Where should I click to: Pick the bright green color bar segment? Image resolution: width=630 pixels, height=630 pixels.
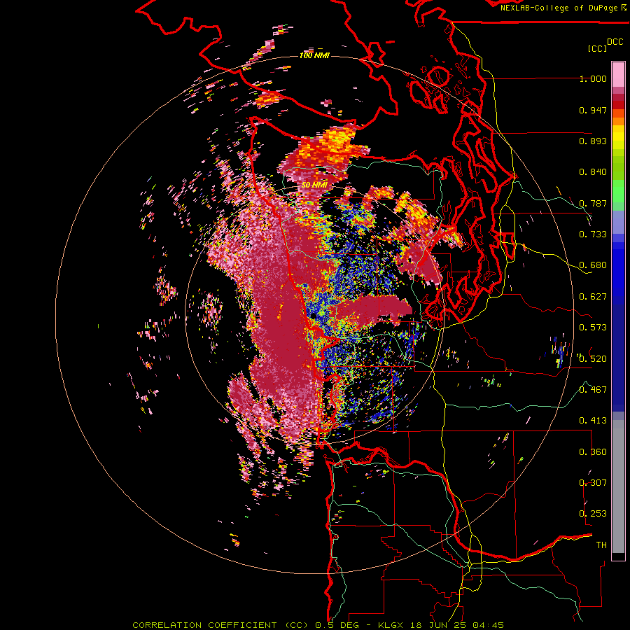click(618, 191)
